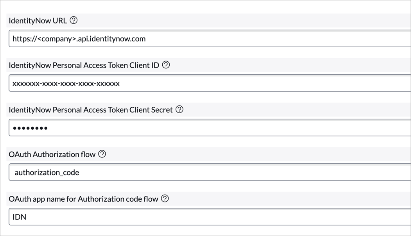Click the 'IDN' text in app name field
Screen dimensions: 411x236
[20, 217]
